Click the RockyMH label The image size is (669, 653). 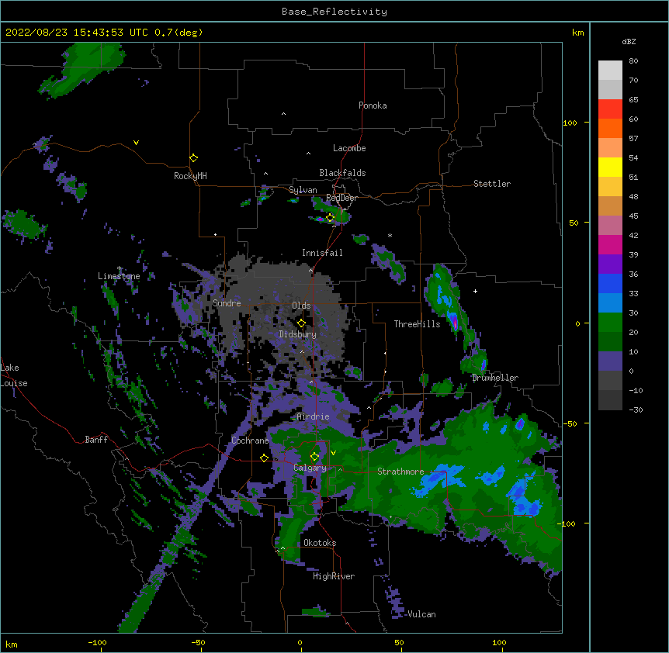click(190, 175)
